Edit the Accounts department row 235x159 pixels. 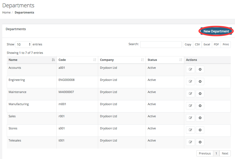click(x=190, y=69)
